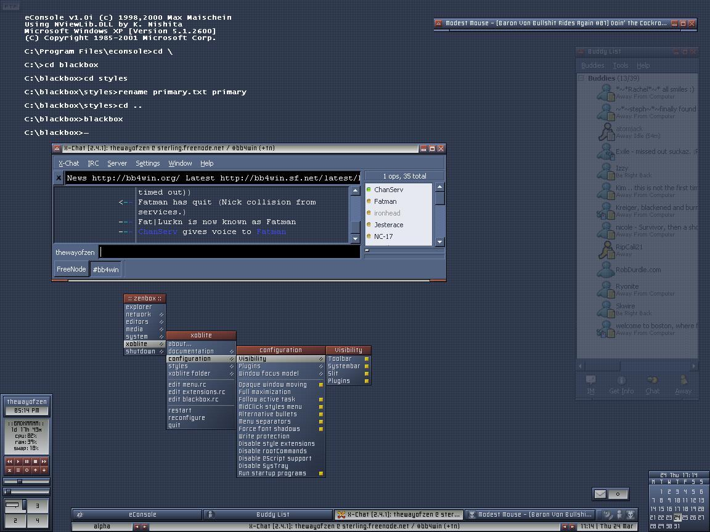Viewport: 710px width, 532px height.
Task: Click the lower slider in the left media panel
Action: (x=27, y=491)
